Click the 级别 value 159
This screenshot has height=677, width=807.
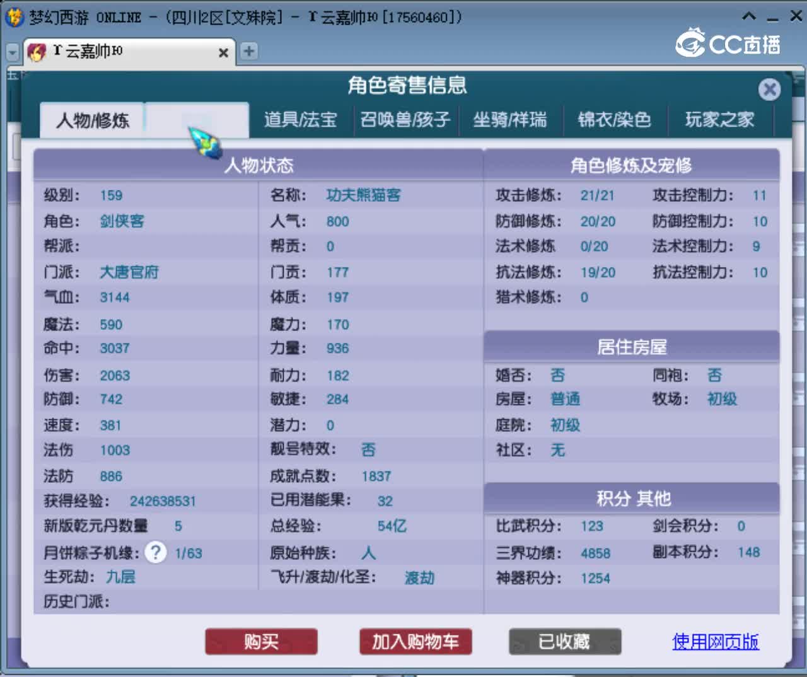point(111,195)
